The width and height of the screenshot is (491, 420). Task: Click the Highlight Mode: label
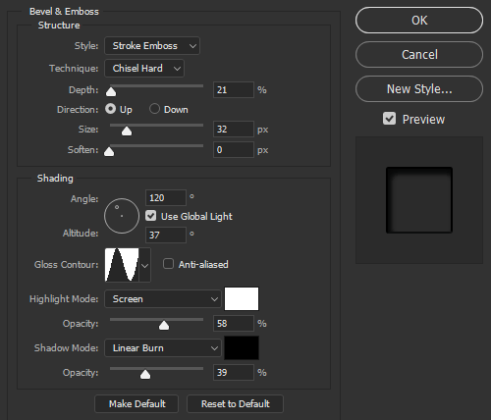click(64, 299)
